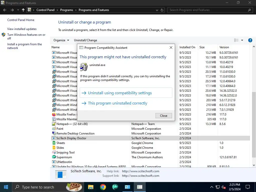
Task: Click the vertical scrollbar thumb
Action: tap(254, 124)
